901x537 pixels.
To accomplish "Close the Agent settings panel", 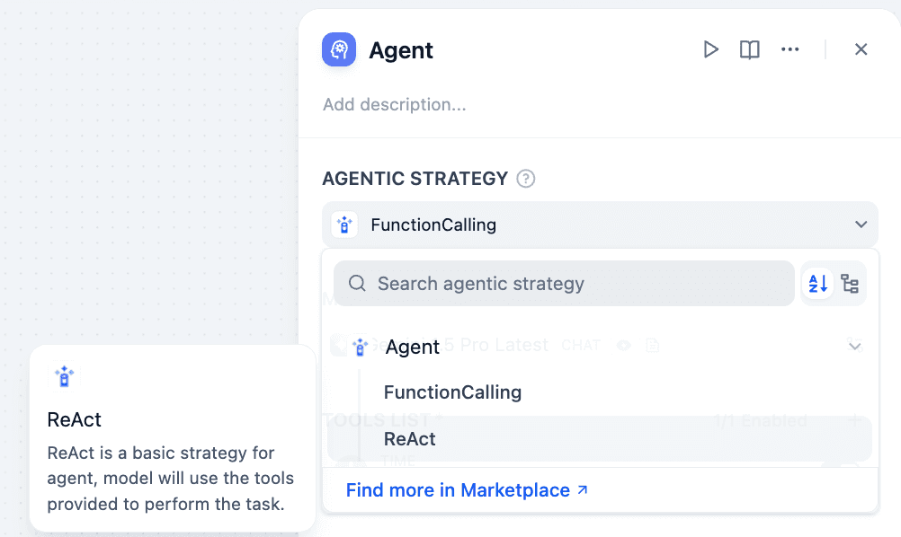I will (861, 49).
